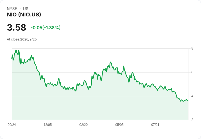201x139 pixels.
Task: Click the 6 price horizontal gridline
Action: pos(100,72)
